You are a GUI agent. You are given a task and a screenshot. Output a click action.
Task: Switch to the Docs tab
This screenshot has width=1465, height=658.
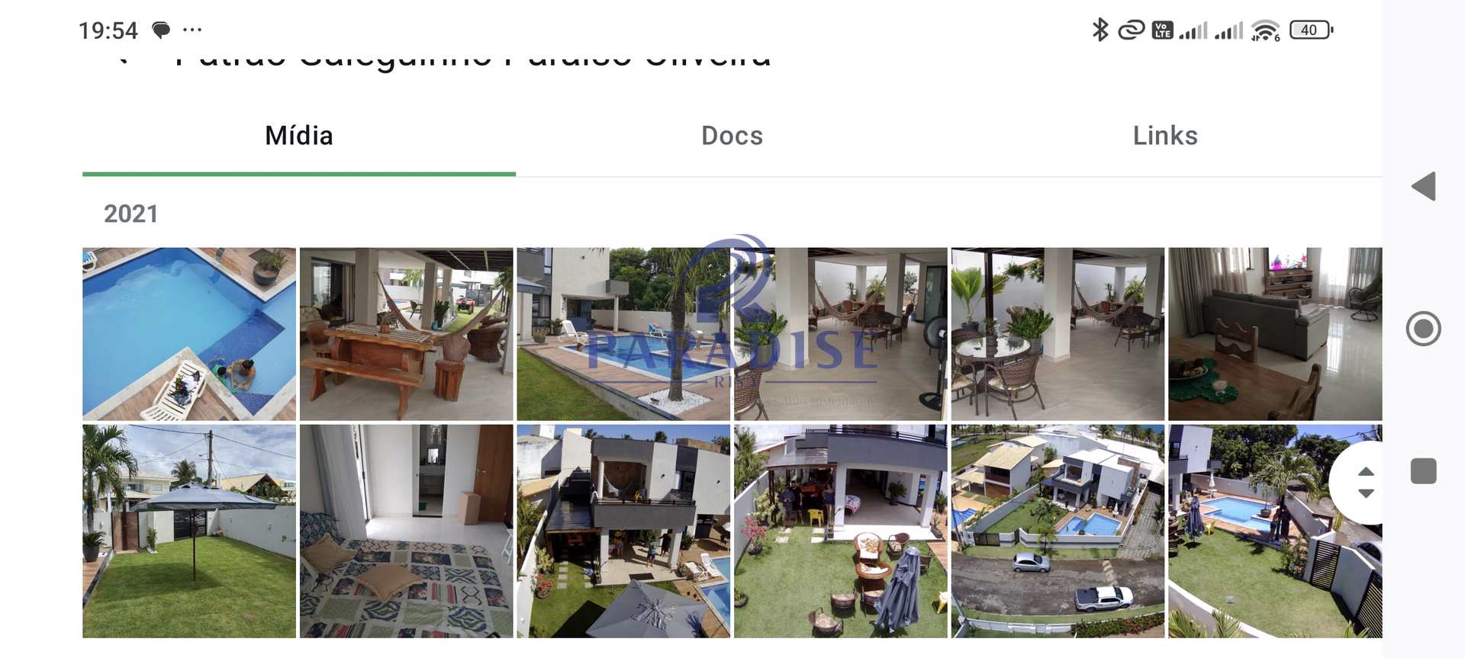[x=732, y=136]
